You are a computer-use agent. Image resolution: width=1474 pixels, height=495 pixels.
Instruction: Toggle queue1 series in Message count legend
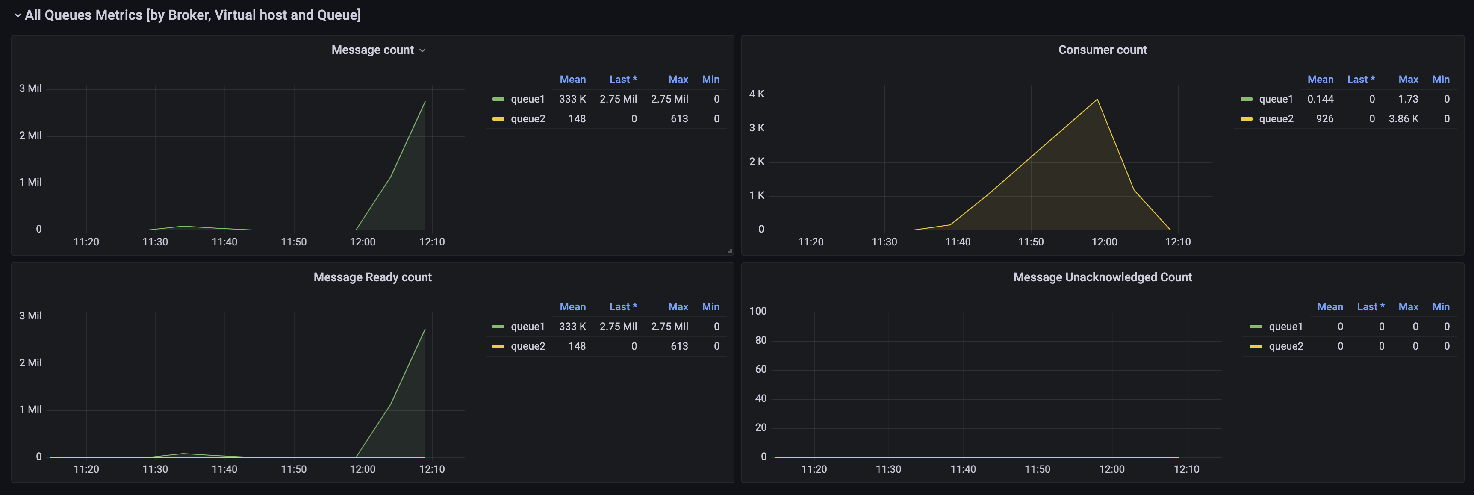tap(528, 99)
